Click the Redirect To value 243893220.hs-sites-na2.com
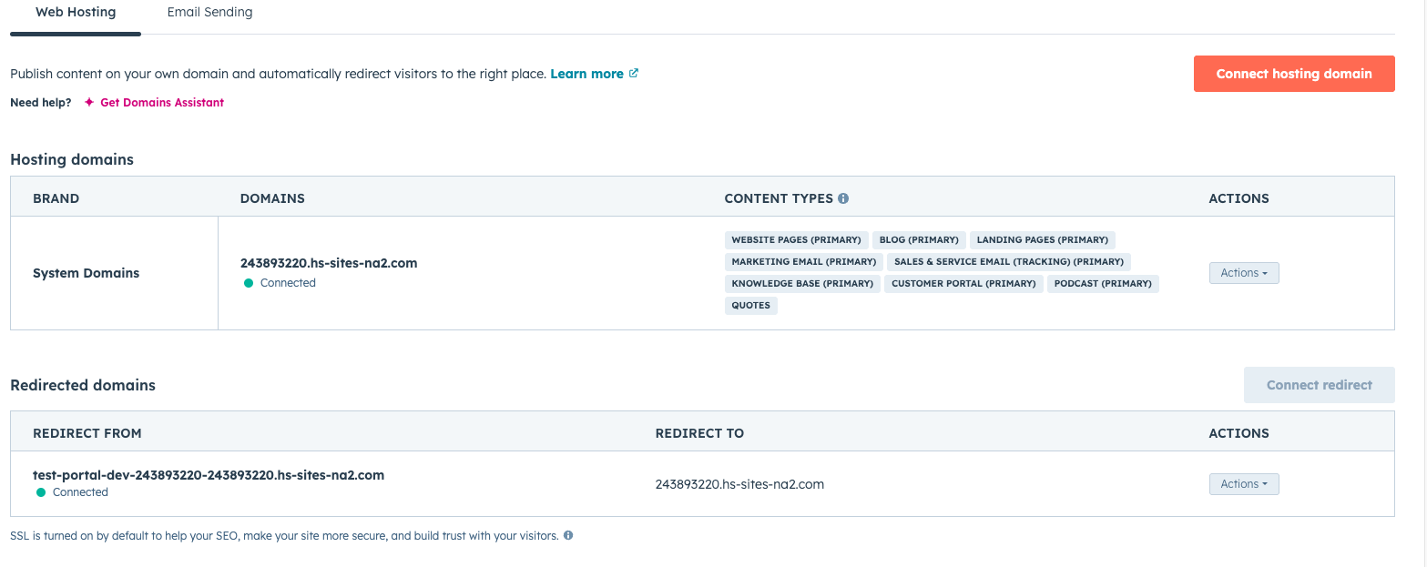The width and height of the screenshot is (1427, 567). click(x=739, y=484)
